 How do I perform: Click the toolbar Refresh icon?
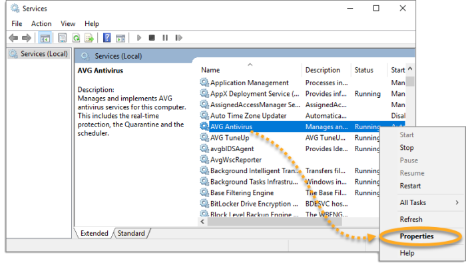point(76,38)
